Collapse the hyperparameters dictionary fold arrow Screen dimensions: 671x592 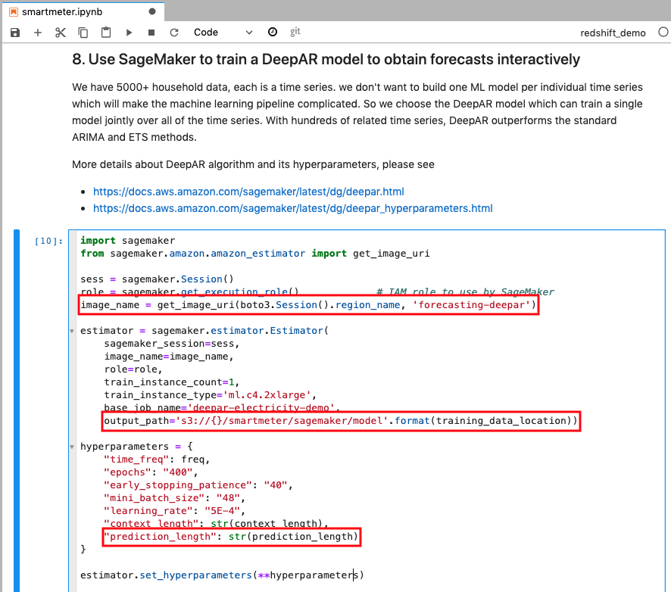[x=72, y=447]
